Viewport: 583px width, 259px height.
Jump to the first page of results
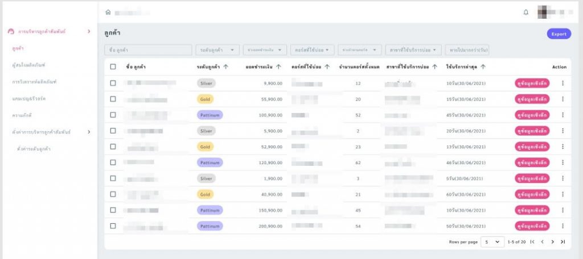[532, 242]
